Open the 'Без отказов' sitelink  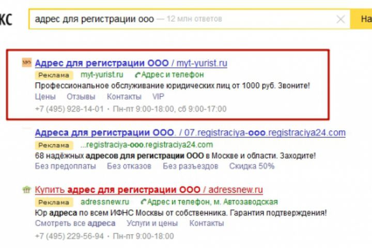coord(129,166)
